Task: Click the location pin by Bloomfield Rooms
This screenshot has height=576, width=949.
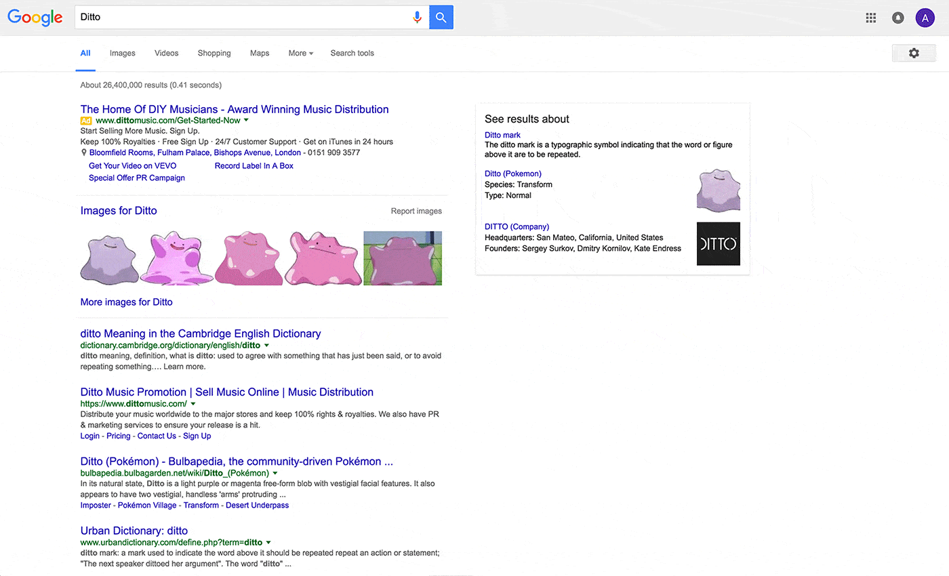Action: point(83,152)
